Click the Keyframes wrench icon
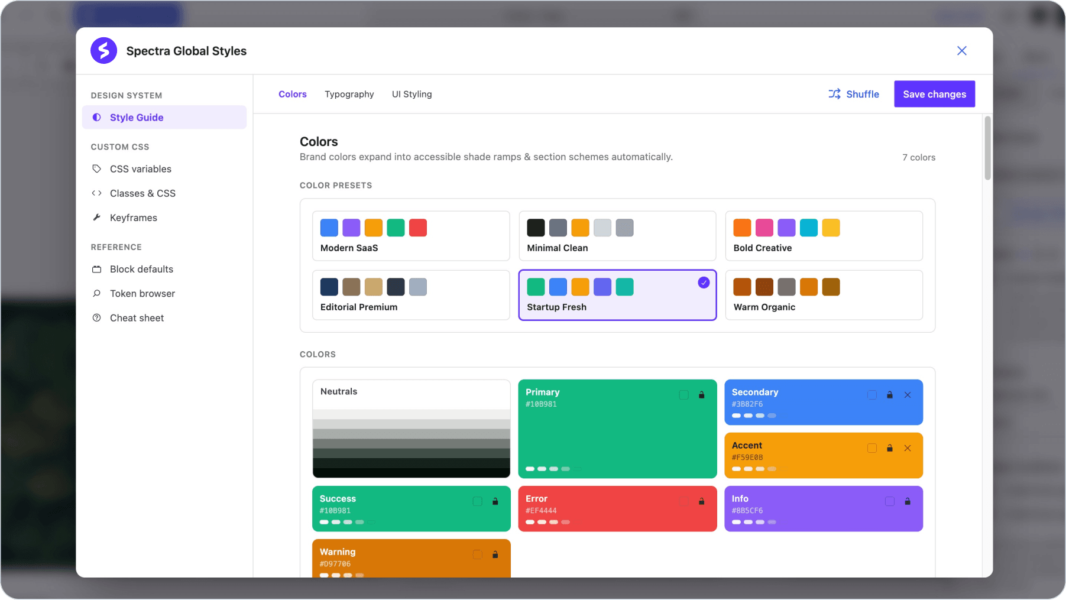 click(96, 218)
